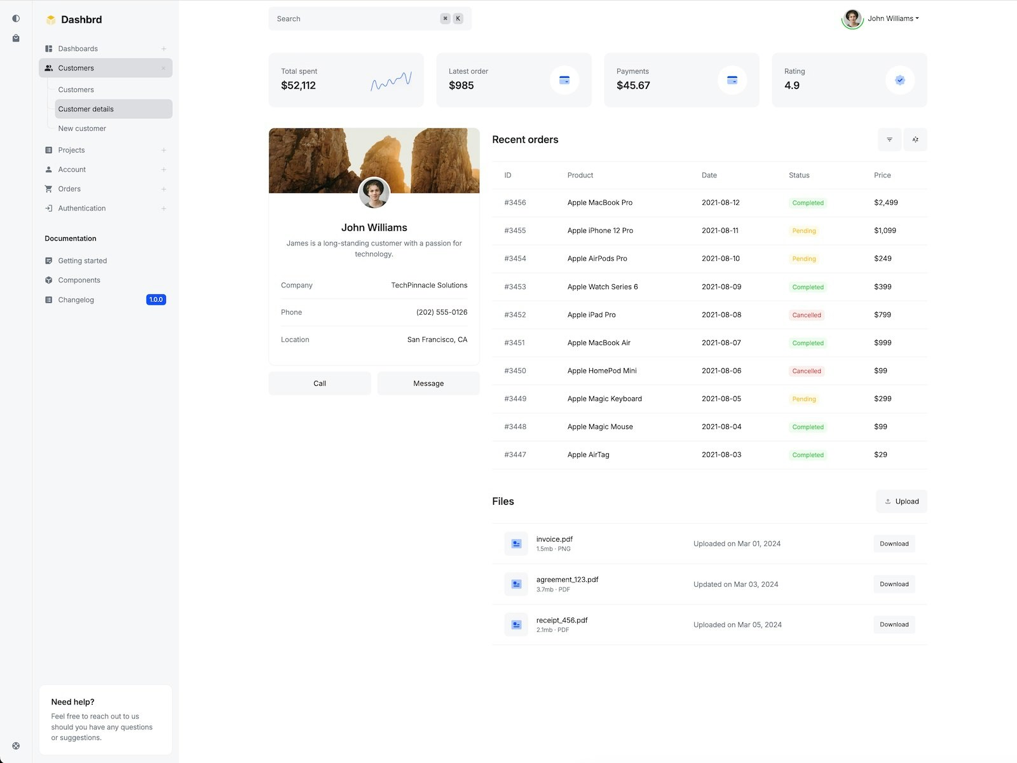1017x763 pixels.
Task: Click the Total spent sparkline chart
Action: coord(391,81)
